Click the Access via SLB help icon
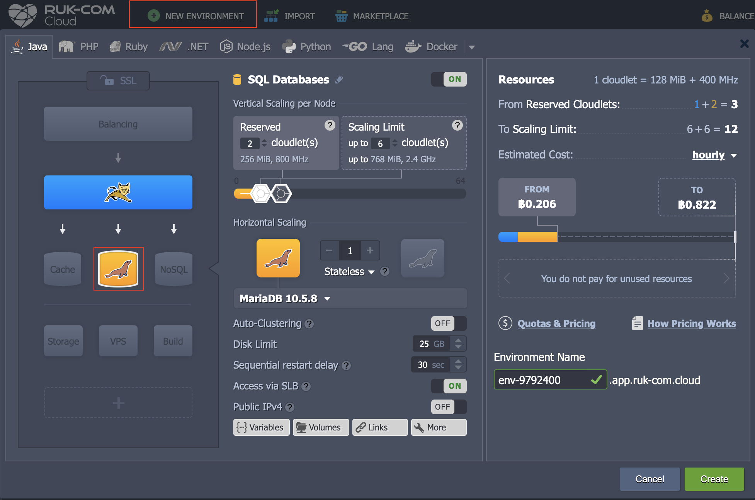The image size is (755, 500). [306, 386]
